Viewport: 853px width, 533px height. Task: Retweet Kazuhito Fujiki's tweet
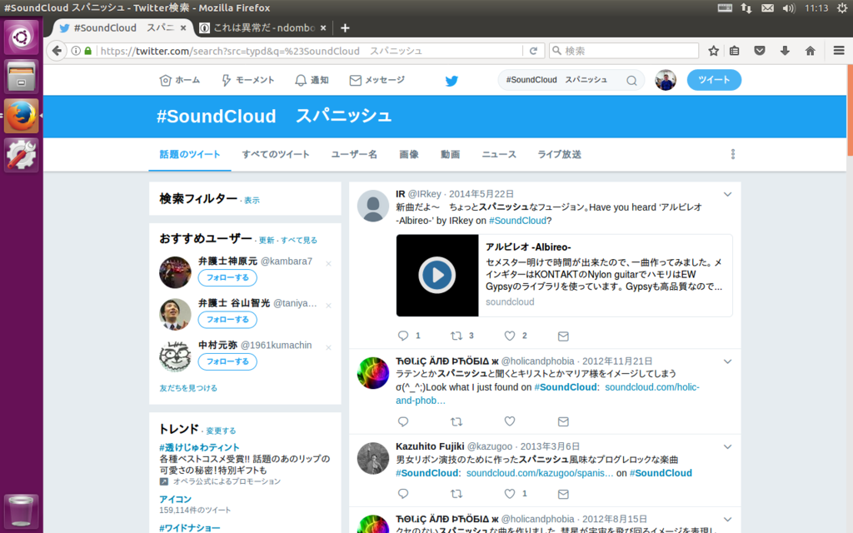(x=456, y=493)
